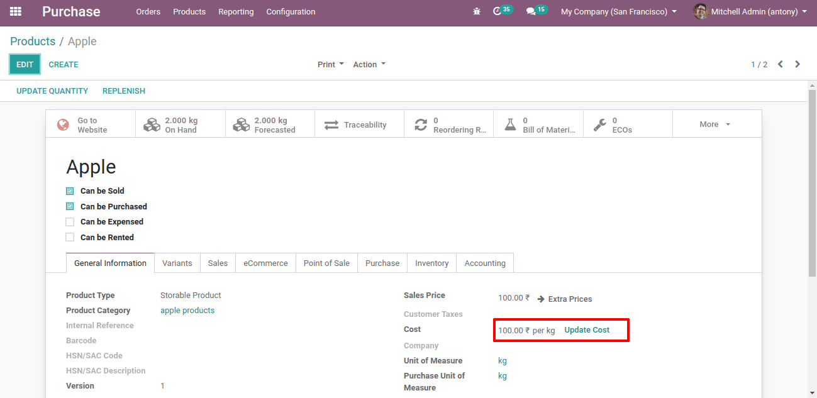
Task: Click Sales Price 100.00 value
Action: [514, 298]
